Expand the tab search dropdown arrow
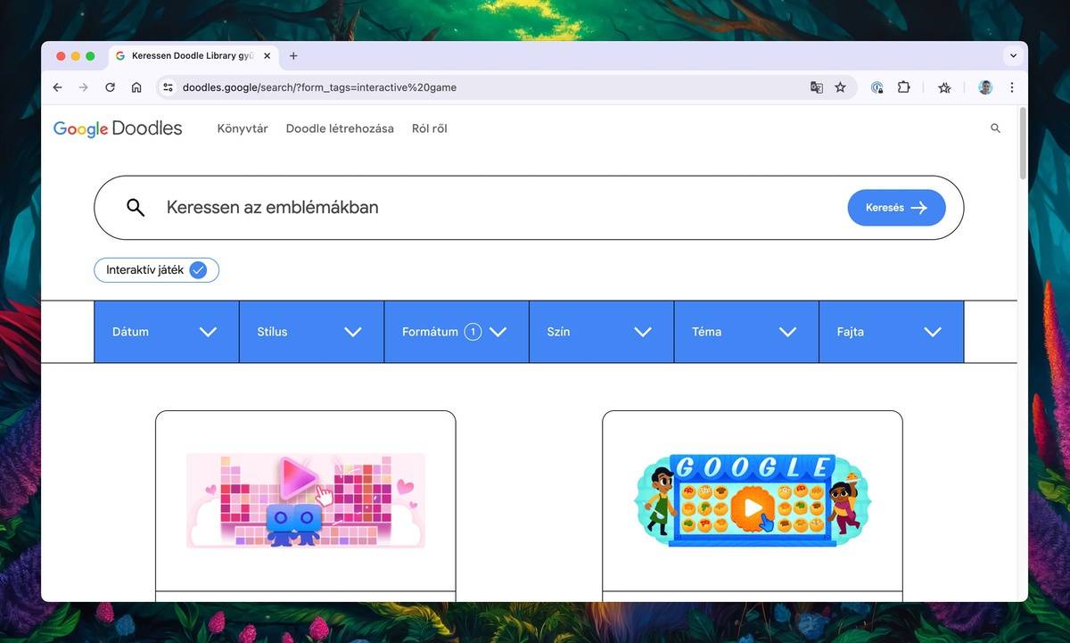This screenshot has height=643, width=1070. point(1013,55)
